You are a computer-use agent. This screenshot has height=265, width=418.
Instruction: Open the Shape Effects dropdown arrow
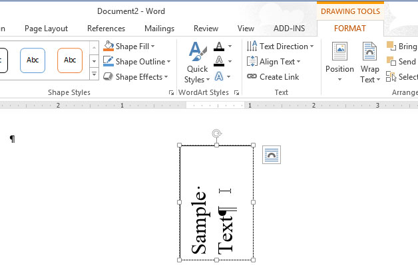click(166, 77)
